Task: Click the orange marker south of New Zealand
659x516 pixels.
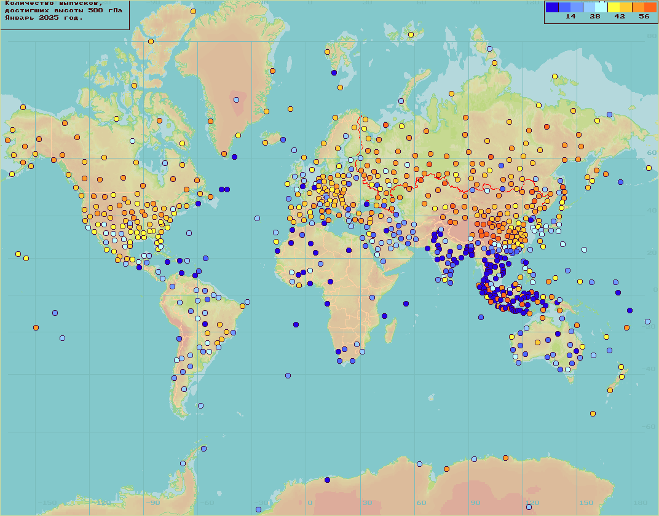Action: pyautogui.click(x=593, y=413)
